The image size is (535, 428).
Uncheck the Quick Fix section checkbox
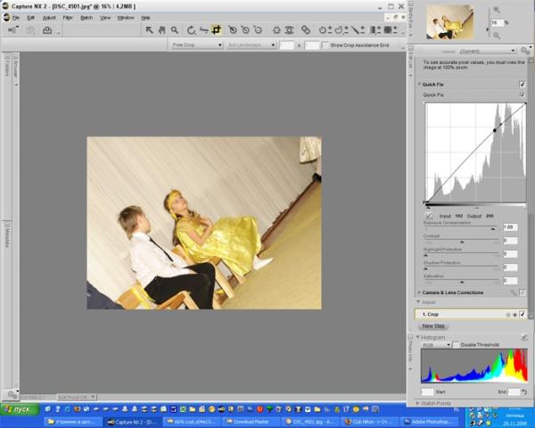click(x=522, y=84)
